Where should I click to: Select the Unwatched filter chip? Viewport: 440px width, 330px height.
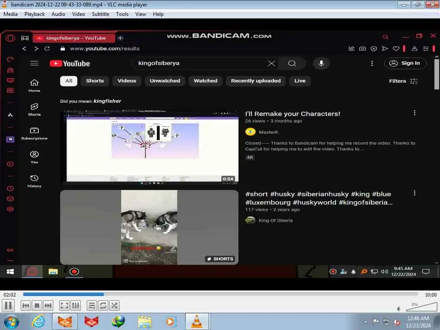pyautogui.click(x=165, y=81)
